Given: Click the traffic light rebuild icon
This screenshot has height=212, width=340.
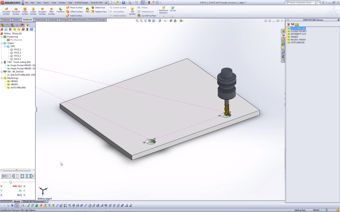Looking at the screenshot, I should (x=149, y=3).
